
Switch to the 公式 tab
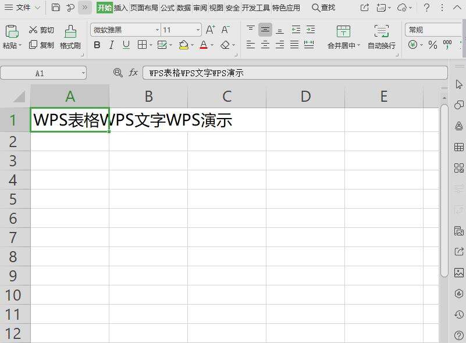[x=168, y=8]
